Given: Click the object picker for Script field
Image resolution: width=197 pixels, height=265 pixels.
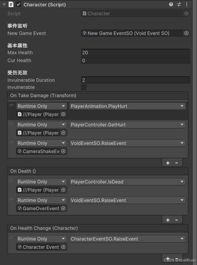Looking at the screenshot, I should point(186,13).
